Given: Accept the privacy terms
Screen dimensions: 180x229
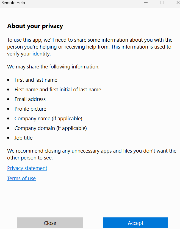Looking at the screenshot, I should click(x=135, y=223).
